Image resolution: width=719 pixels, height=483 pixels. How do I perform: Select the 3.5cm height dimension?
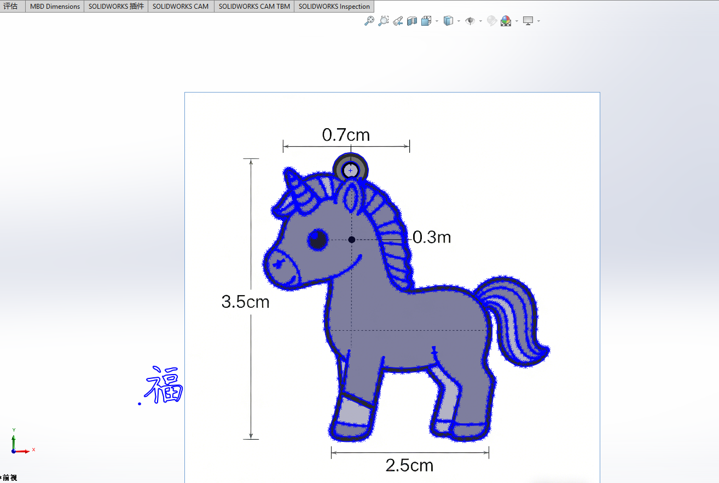(246, 302)
